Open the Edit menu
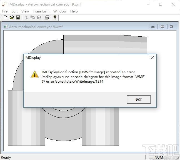This screenshot has height=160, width=180. point(14,11)
